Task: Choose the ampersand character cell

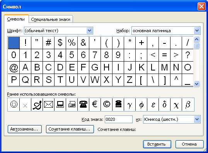Action: tap(83, 43)
